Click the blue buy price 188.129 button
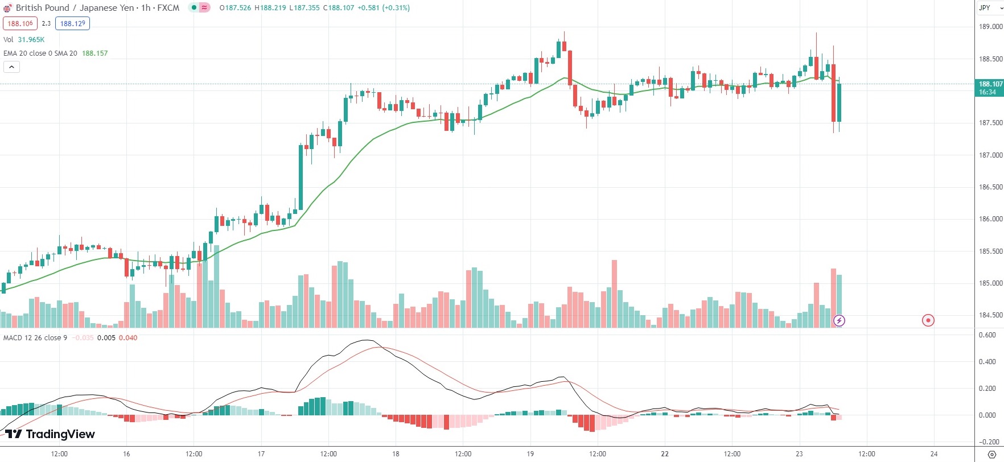This screenshot has height=462, width=1004. [x=72, y=23]
